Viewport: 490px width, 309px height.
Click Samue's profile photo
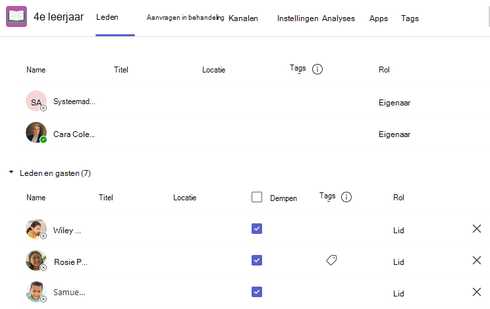(36, 292)
